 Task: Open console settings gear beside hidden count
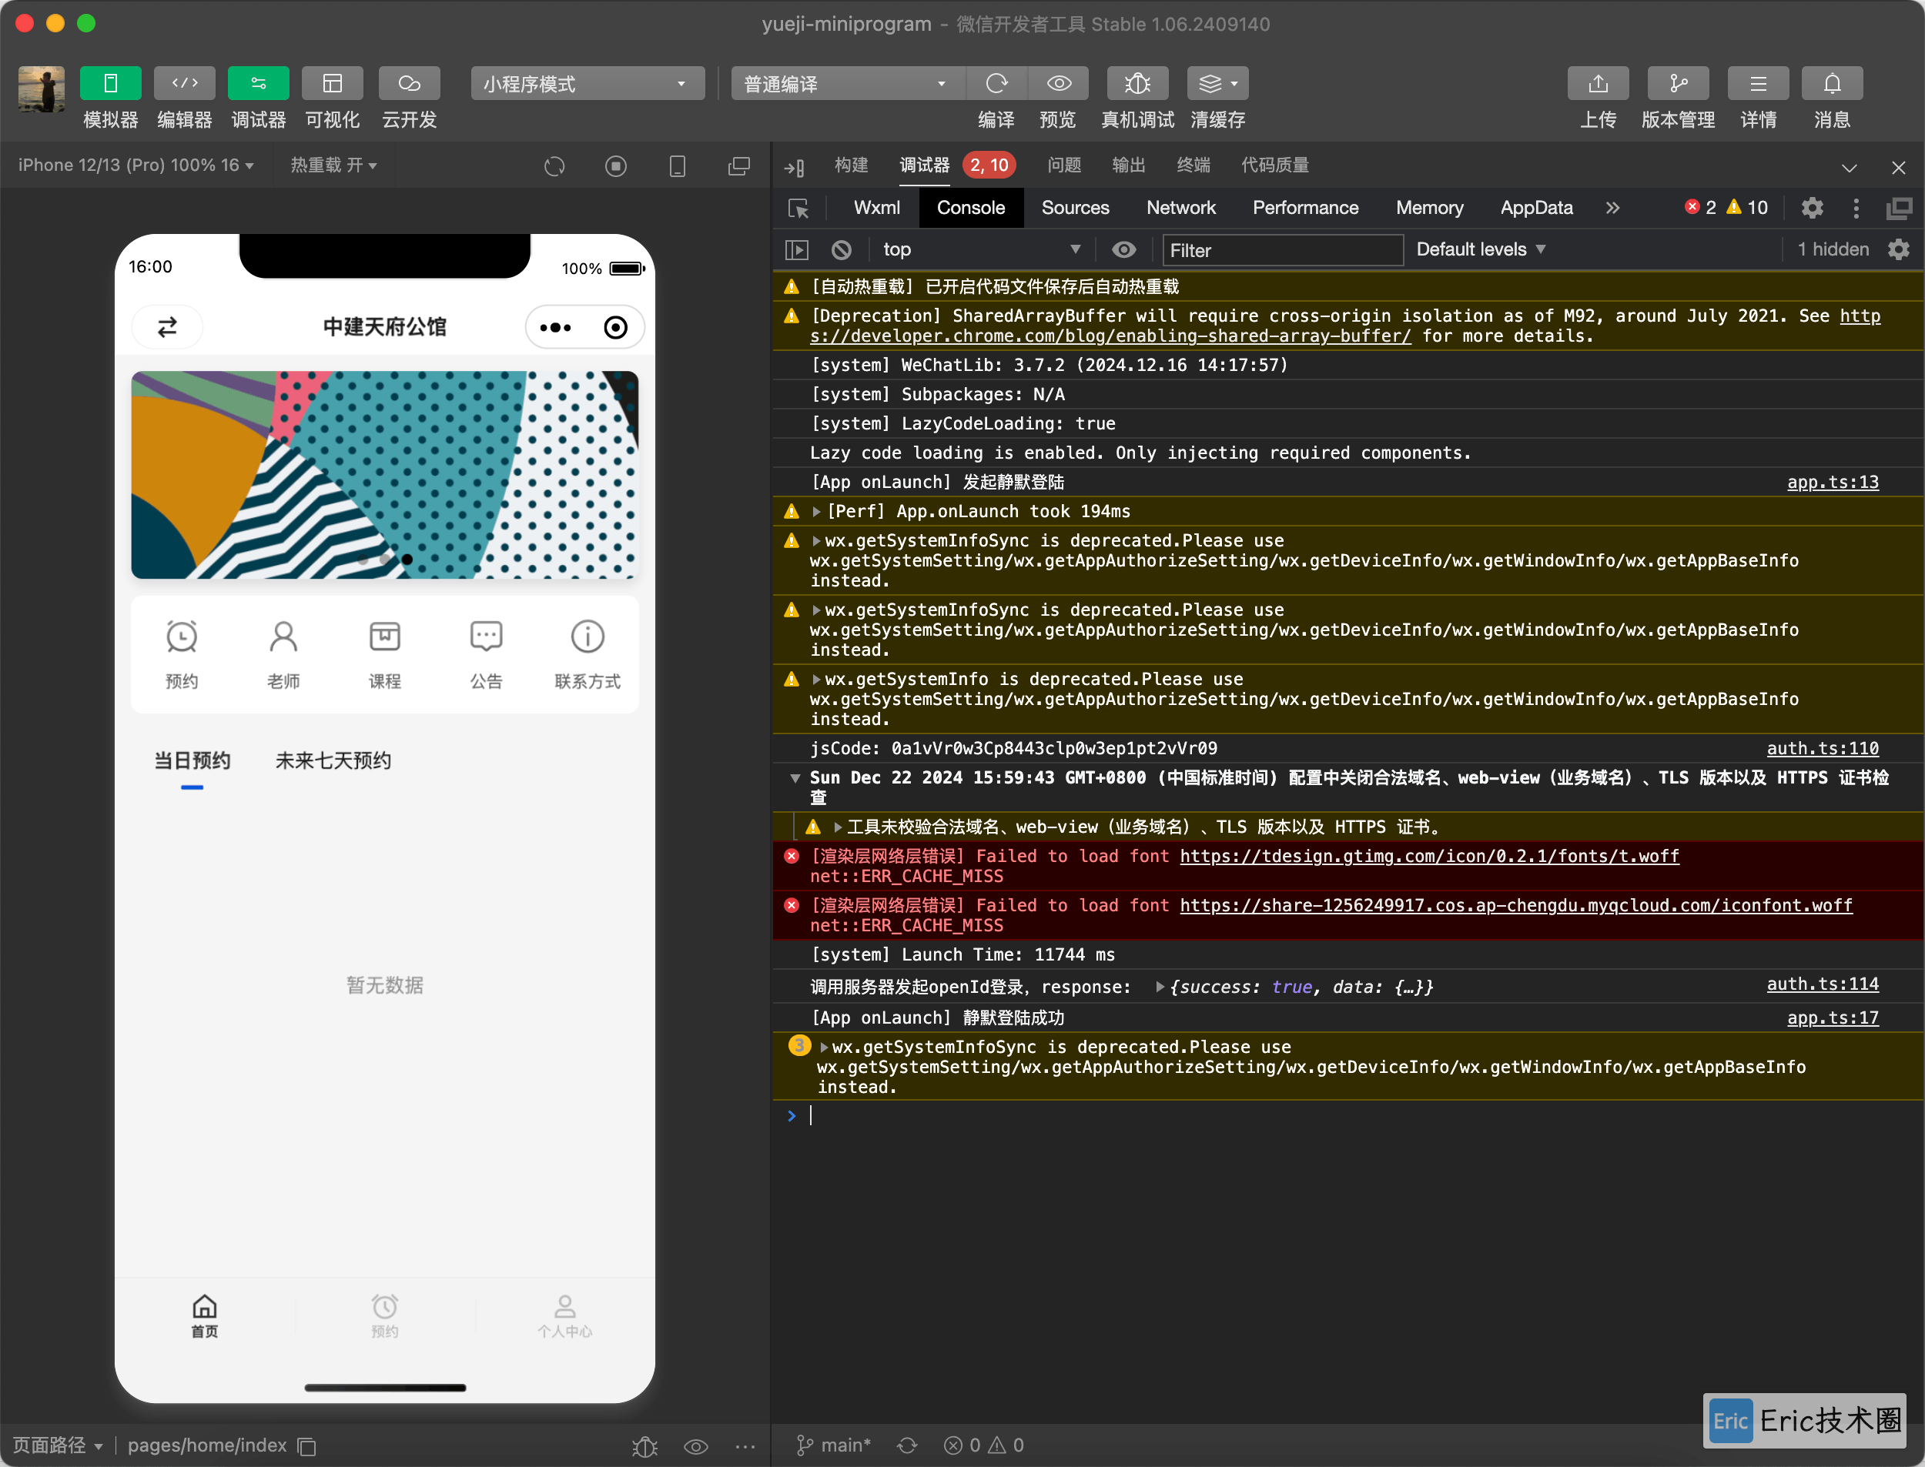click(1898, 249)
